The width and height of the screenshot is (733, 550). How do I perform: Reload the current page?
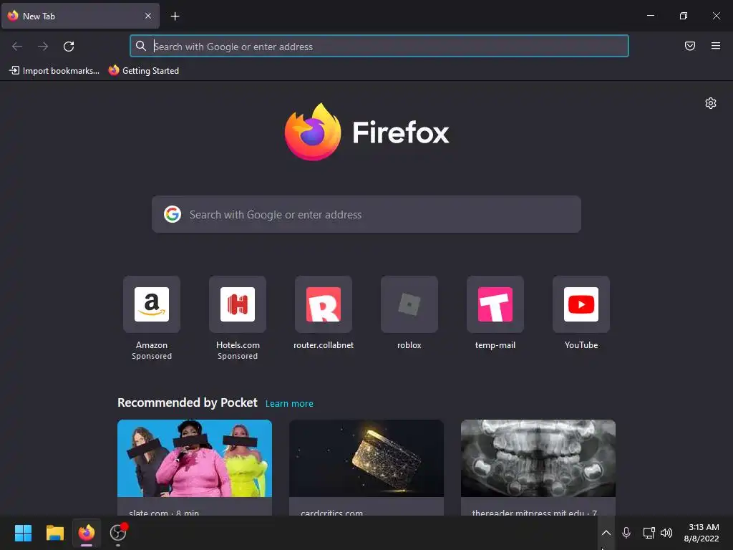pos(69,47)
